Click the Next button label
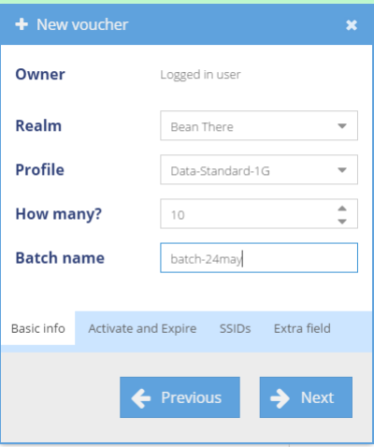 (317, 397)
